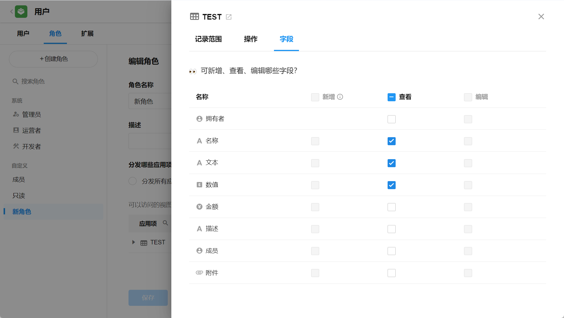This screenshot has height=318, width=564.
Task: Check 查看 for the 拥有者 field
Action: pyautogui.click(x=391, y=119)
